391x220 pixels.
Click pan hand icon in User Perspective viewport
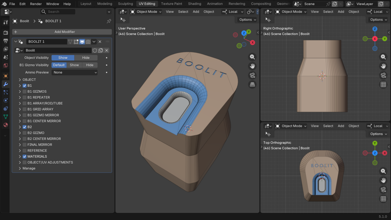pos(252,66)
